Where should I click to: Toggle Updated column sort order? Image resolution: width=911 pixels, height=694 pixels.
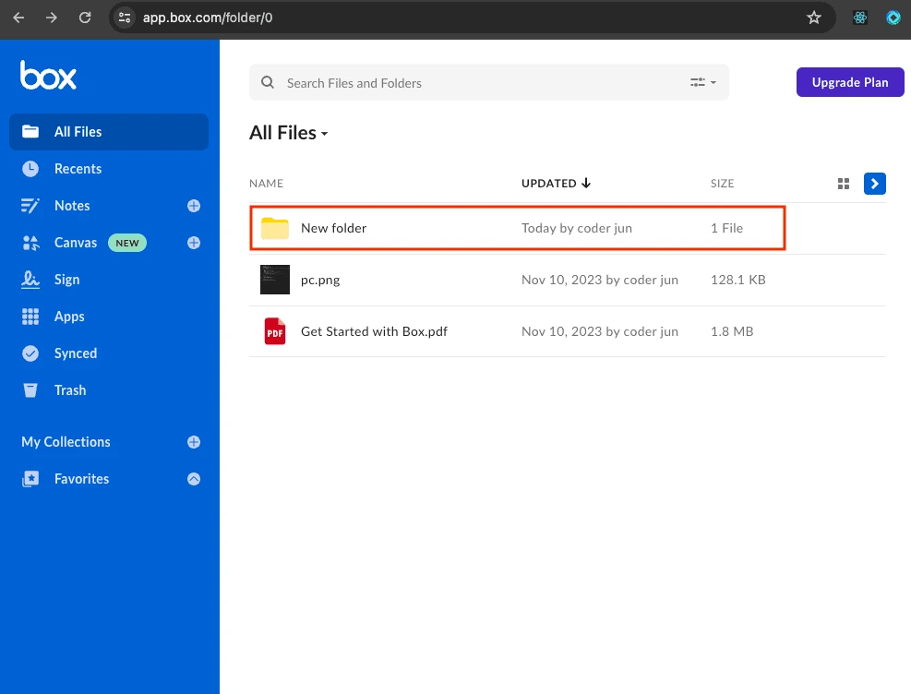[x=556, y=184]
